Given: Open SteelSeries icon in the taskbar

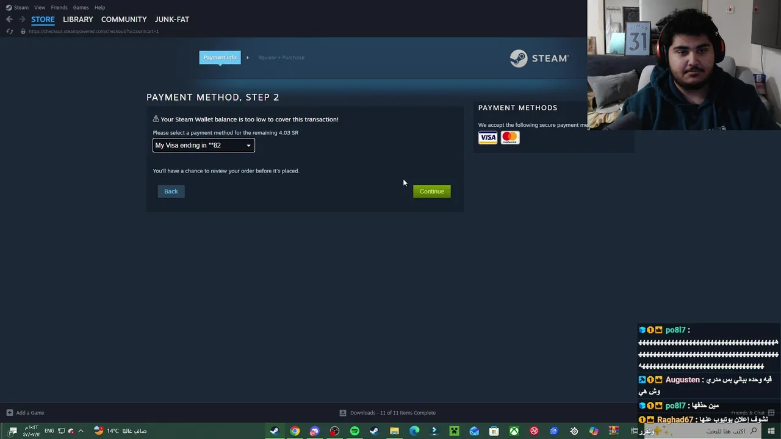Looking at the screenshot, I should (x=574, y=431).
